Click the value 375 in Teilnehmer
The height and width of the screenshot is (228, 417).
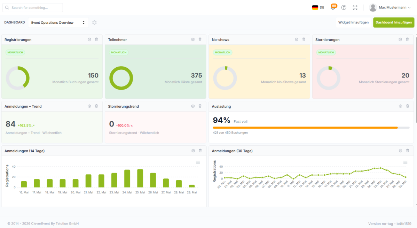tap(197, 75)
